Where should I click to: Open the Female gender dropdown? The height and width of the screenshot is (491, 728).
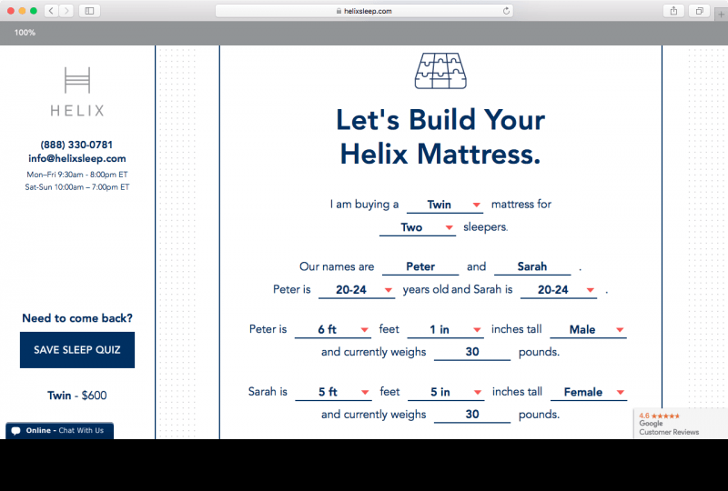click(x=589, y=392)
